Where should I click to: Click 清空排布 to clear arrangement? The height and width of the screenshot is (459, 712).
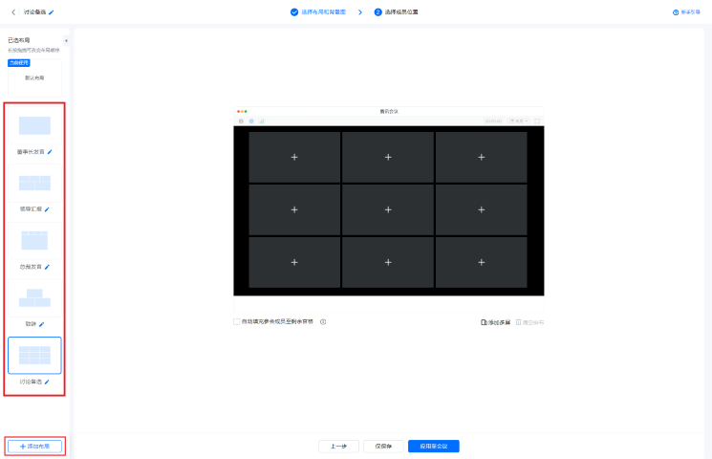click(x=529, y=322)
